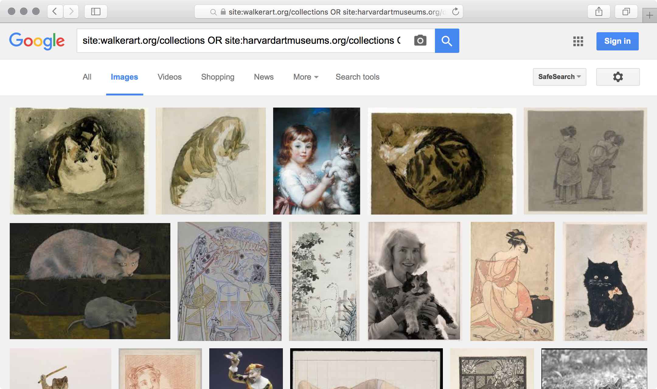Switch to the Videos tab
657x389 pixels.
tap(169, 77)
